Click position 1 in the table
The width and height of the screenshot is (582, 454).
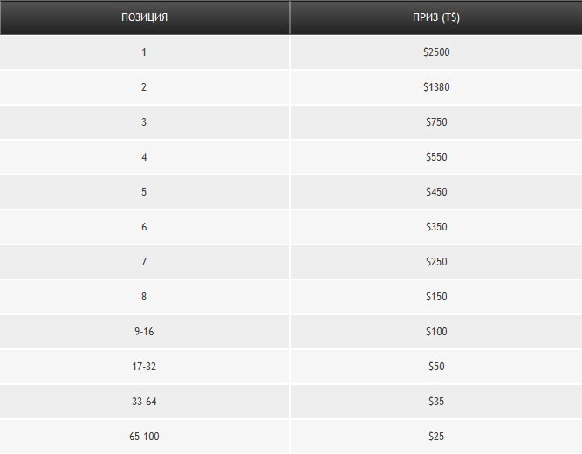[x=144, y=52]
